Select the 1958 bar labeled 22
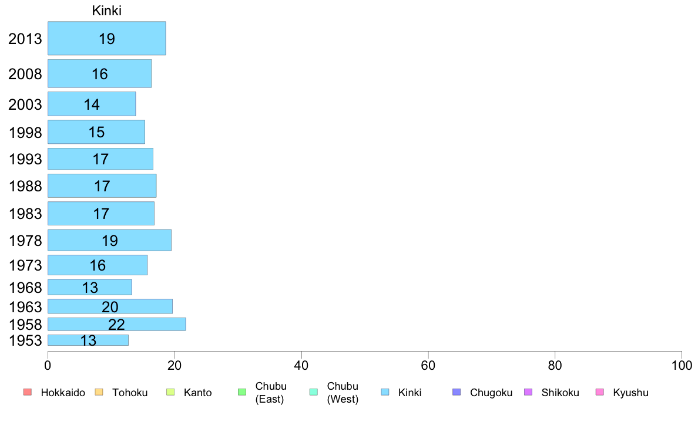The image size is (698, 432). (117, 325)
